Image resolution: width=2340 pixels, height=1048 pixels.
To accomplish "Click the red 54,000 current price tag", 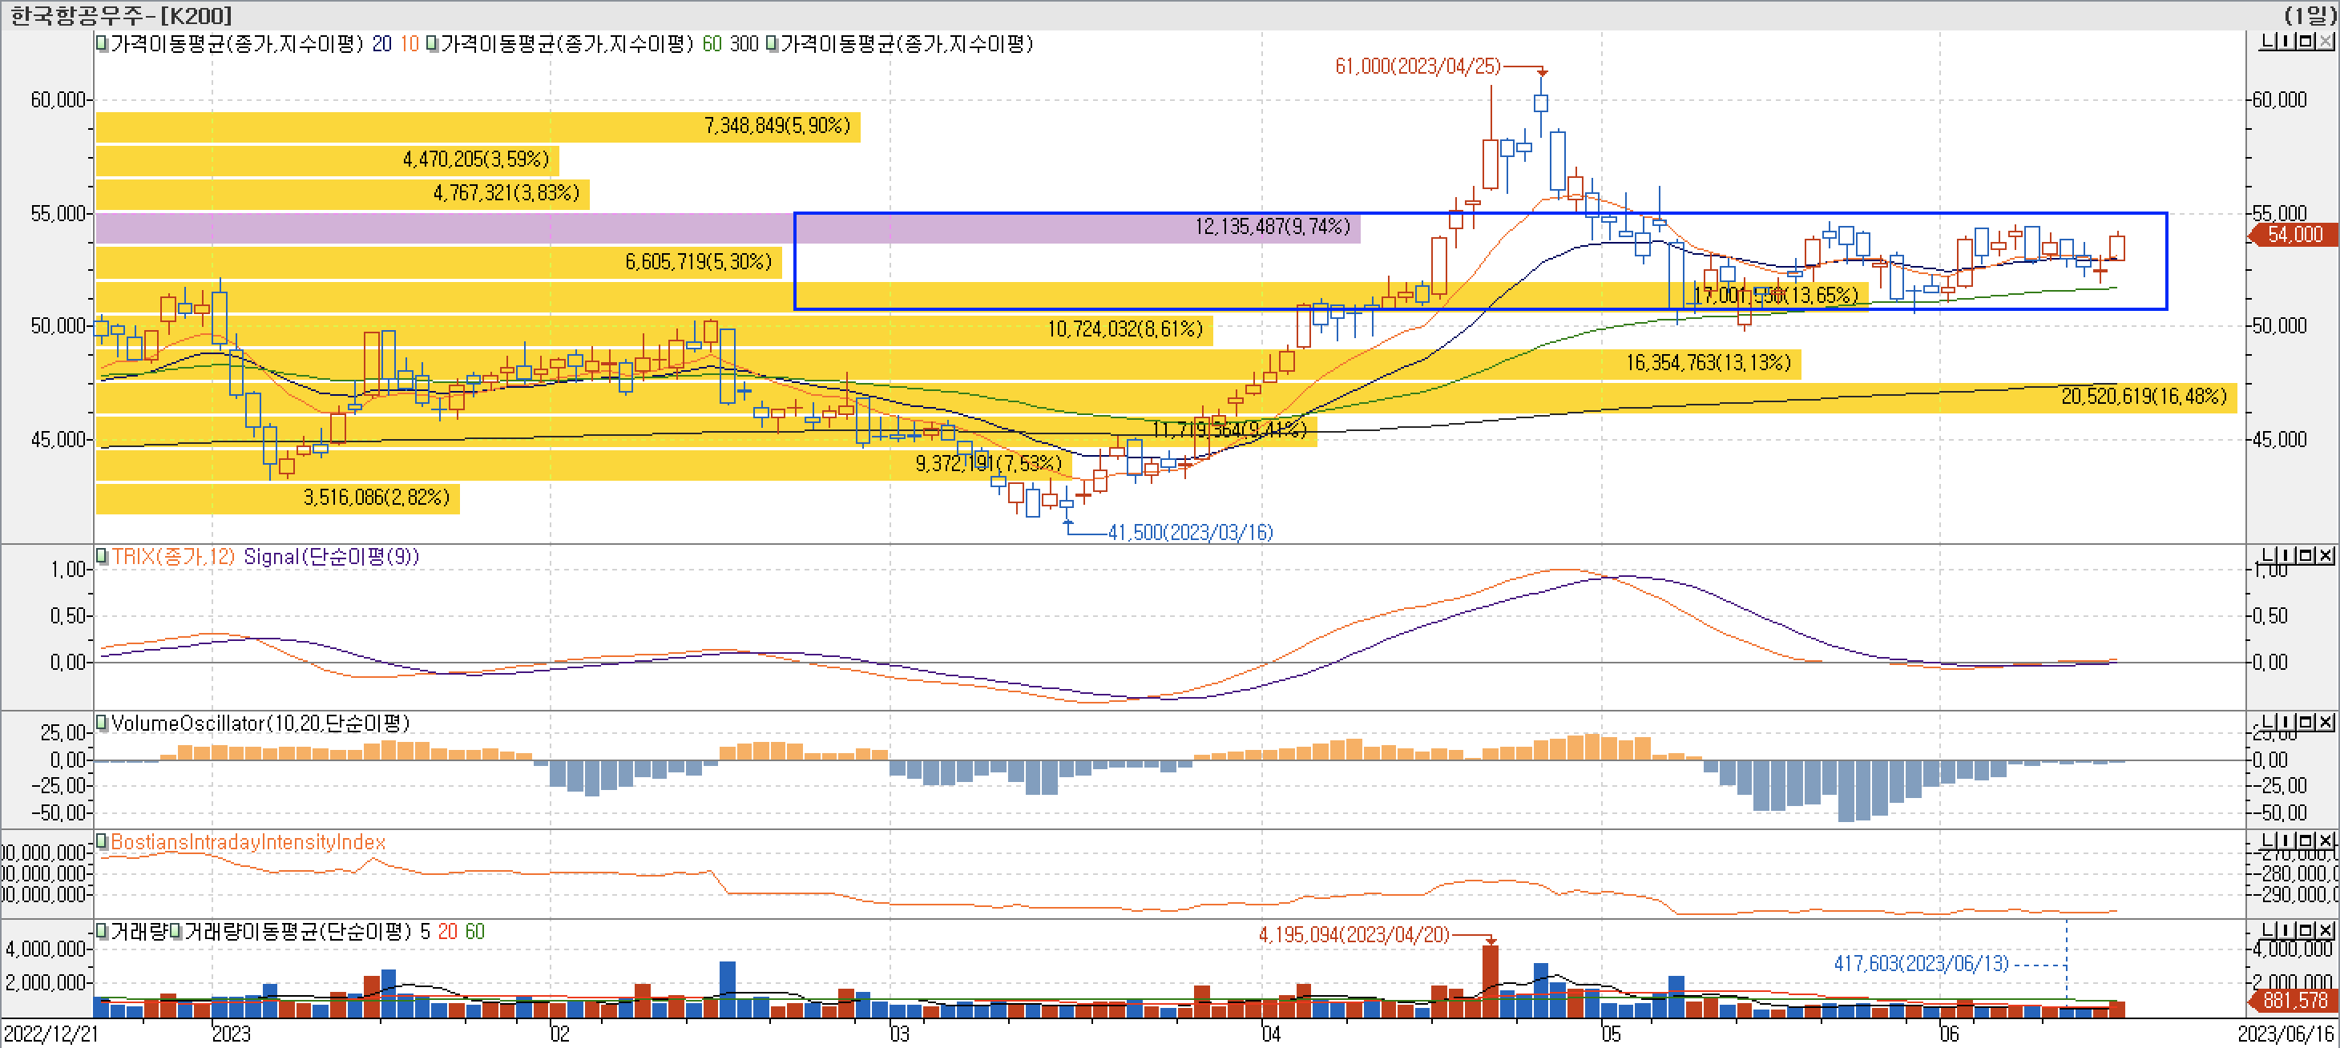I will click(x=2294, y=234).
